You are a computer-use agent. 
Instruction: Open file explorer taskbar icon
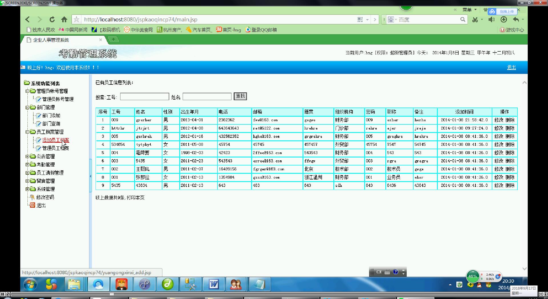[74, 284]
